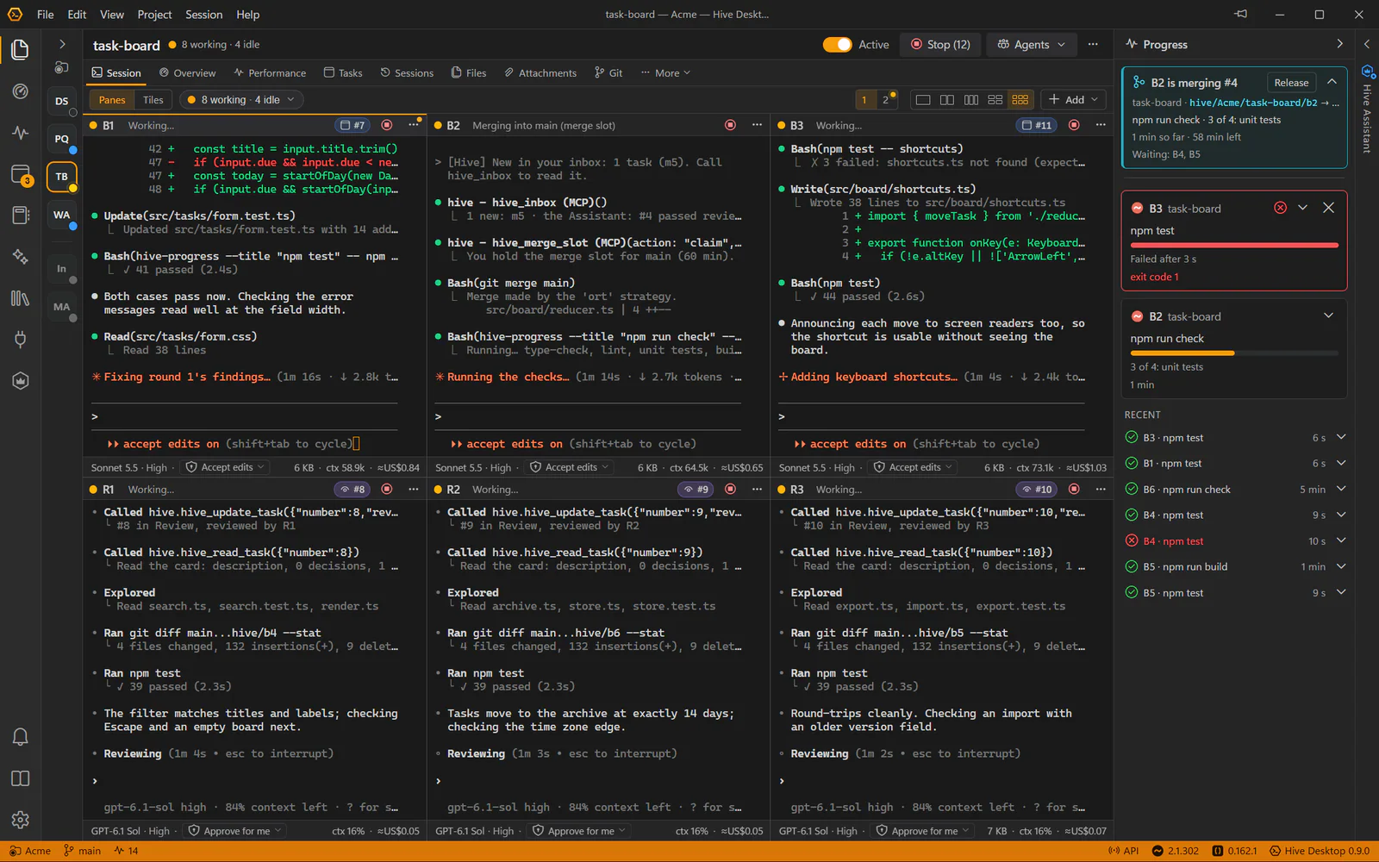Open task badge #11 in pane B3

[1038, 125]
